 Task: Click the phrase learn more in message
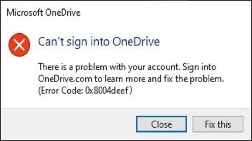tap(125, 78)
